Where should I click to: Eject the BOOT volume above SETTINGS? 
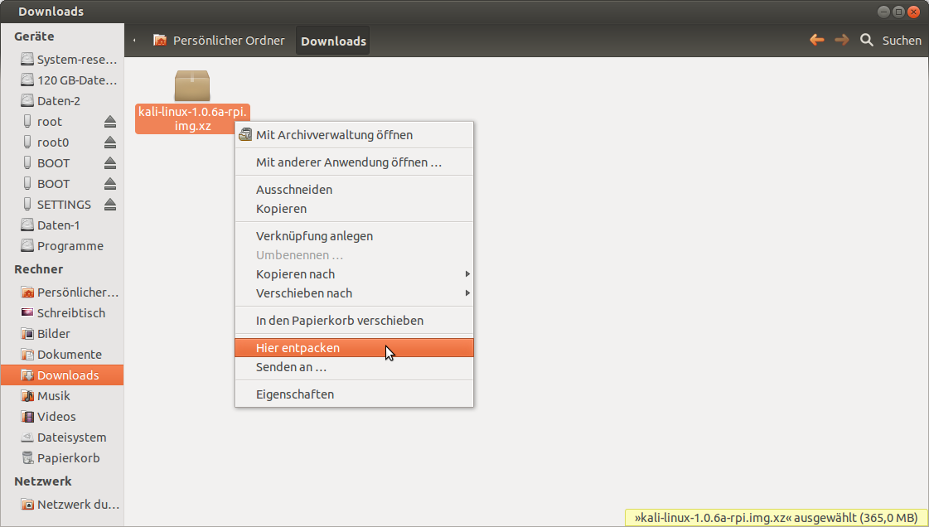pos(110,184)
